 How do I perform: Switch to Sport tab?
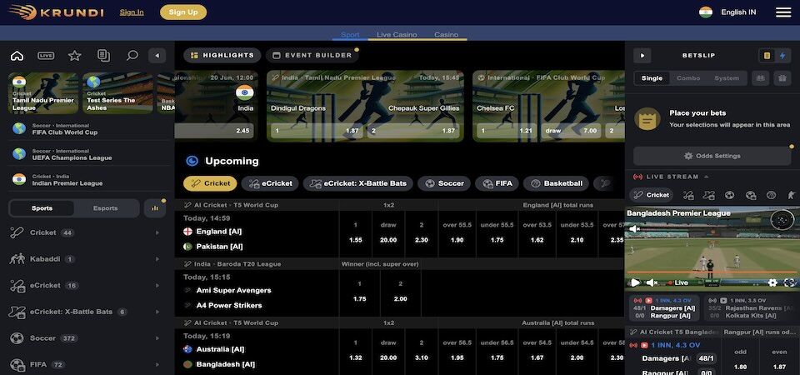point(350,35)
